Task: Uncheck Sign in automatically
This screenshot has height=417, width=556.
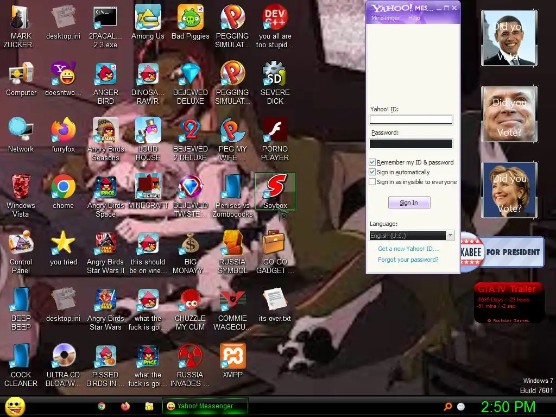Action: coord(372,172)
